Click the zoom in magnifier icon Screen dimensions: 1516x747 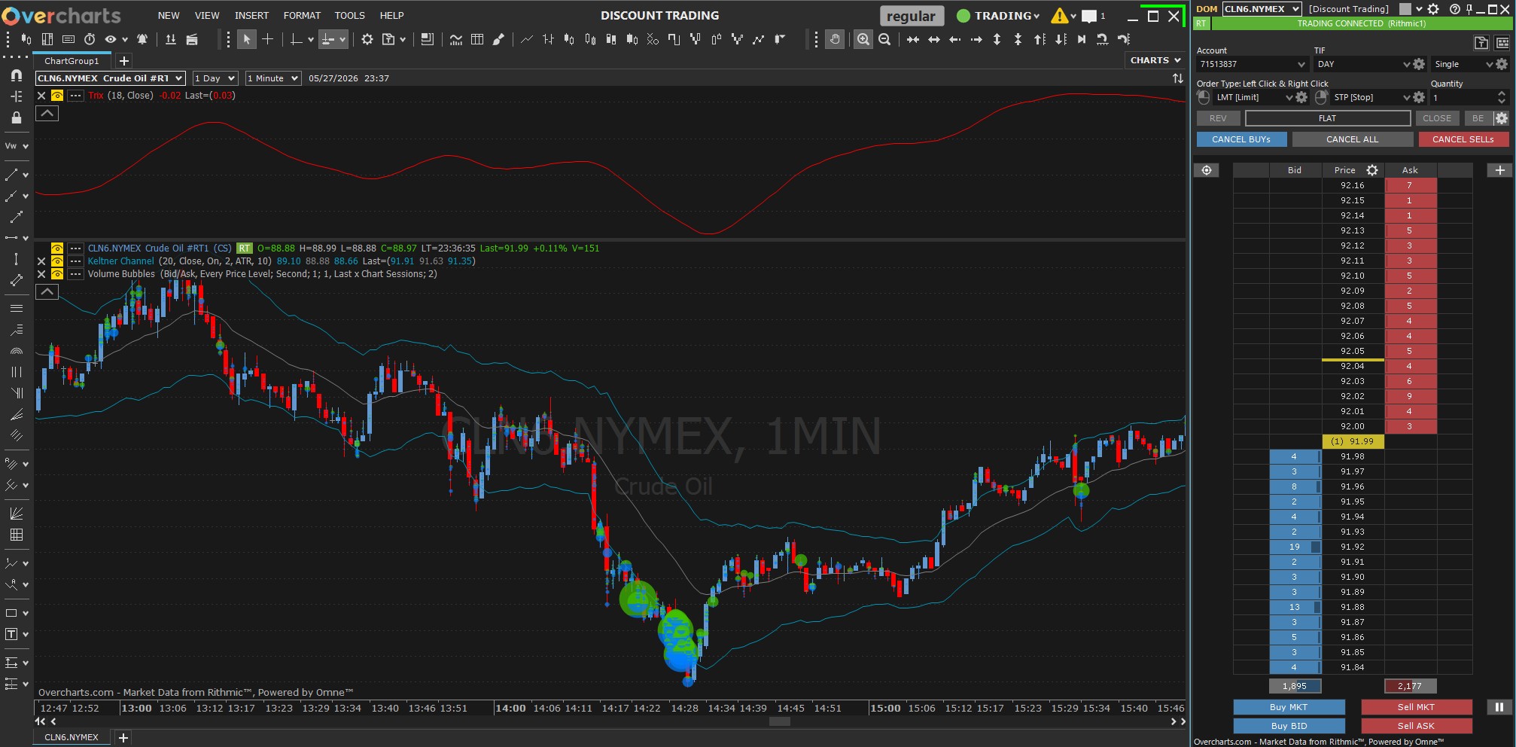(863, 39)
